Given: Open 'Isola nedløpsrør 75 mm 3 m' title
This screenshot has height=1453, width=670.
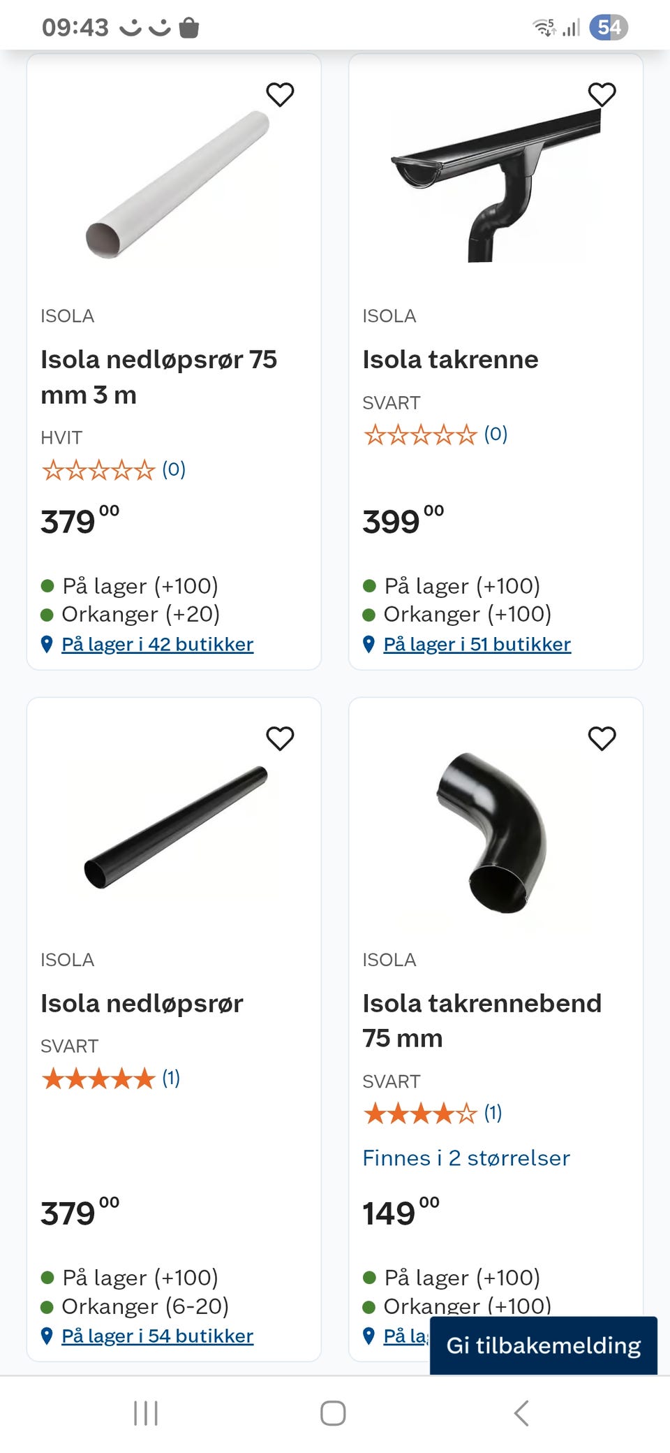Looking at the screenshot, I should [x=158, y=377].
